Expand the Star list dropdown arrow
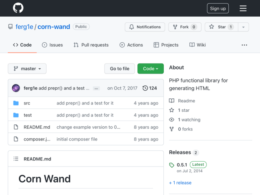 pyautogui.click(x=243, y=27)
